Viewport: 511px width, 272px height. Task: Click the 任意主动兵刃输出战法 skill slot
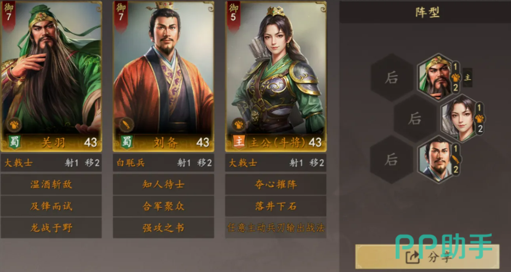[276, 228]
